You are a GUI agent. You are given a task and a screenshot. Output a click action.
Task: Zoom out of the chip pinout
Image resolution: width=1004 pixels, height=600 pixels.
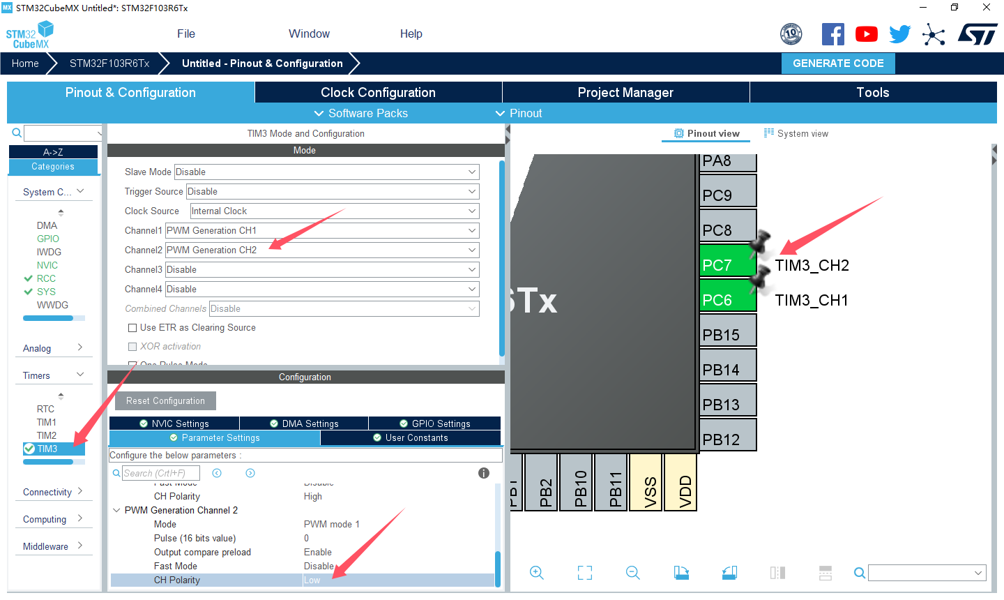click(633, 573)
